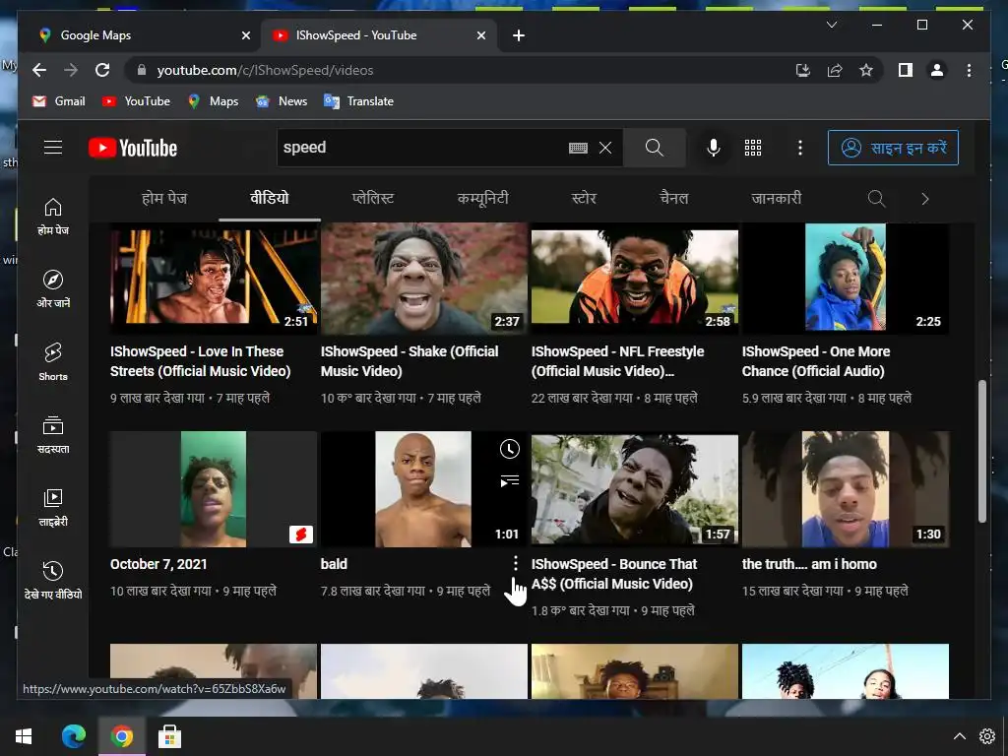The height and width of the screenshot is (756, 1008).
Task: Open the YouTube apps grid icon
Action: [x=753, y=148]
